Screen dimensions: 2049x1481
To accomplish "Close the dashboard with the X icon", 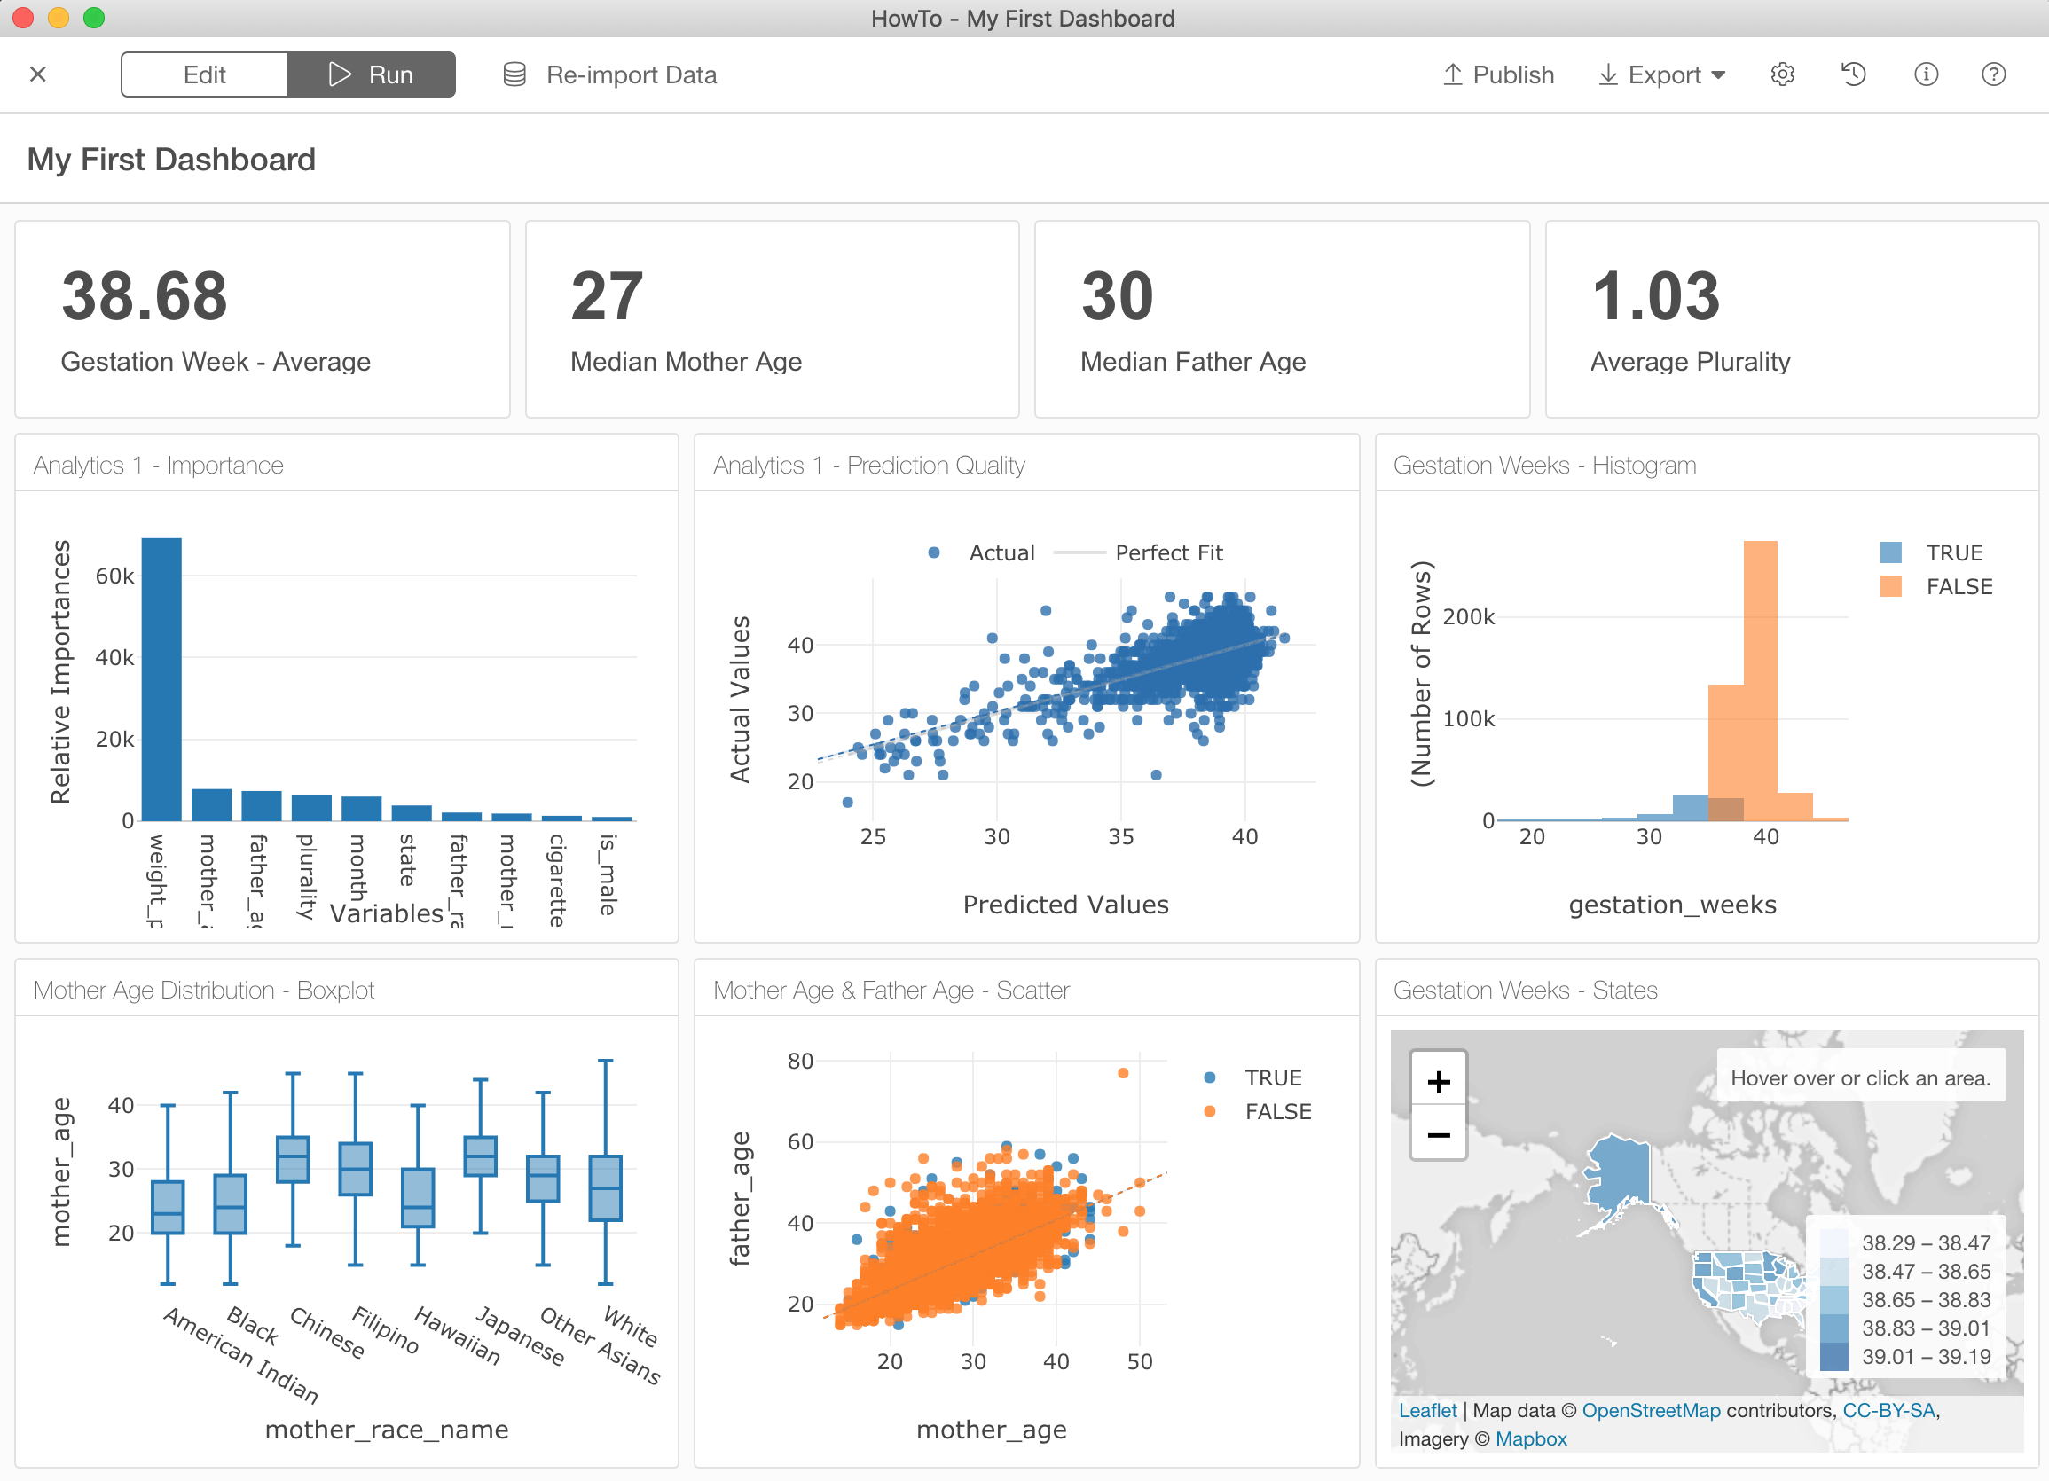I will coord(38,74).
